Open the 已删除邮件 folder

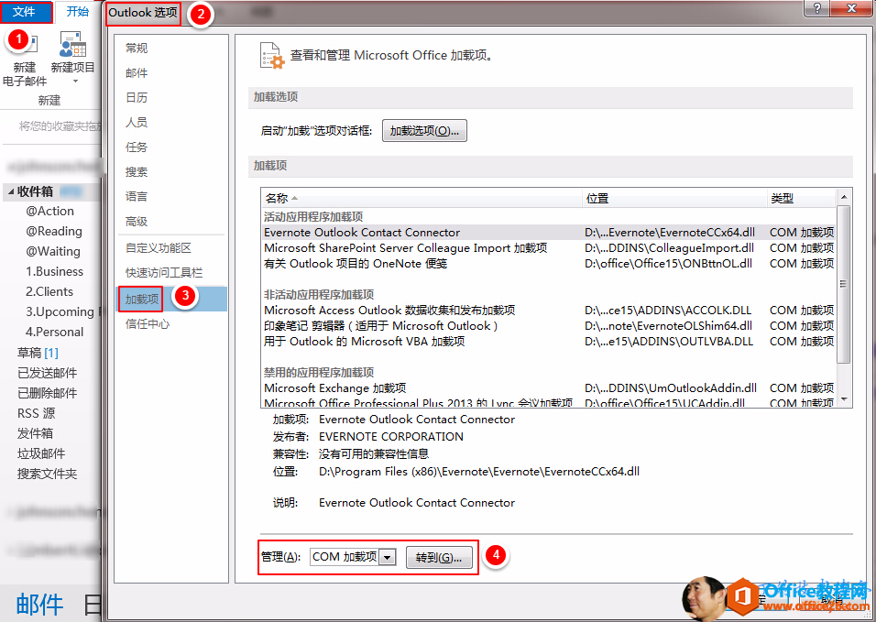pos(47,393)
